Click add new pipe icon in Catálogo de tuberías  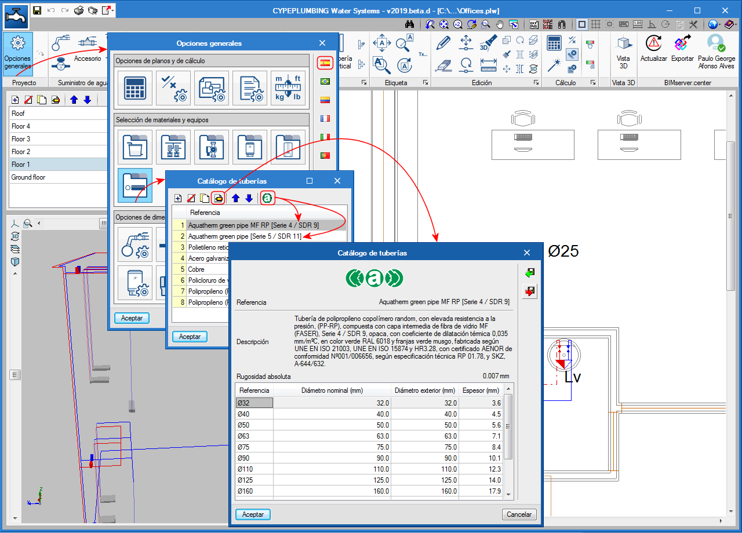tap(178, 198)
